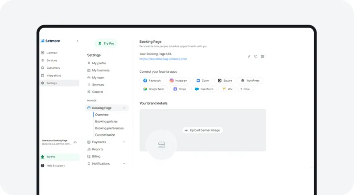The image size is (354, 195).
Task: Connect the Stripe app
Action: point(180,89)
